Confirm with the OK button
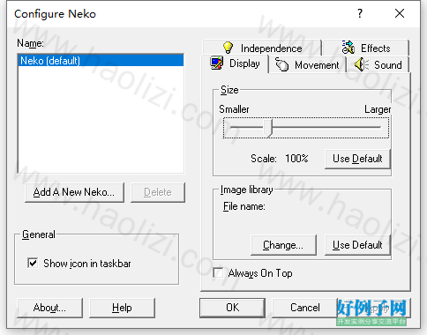 232,308
